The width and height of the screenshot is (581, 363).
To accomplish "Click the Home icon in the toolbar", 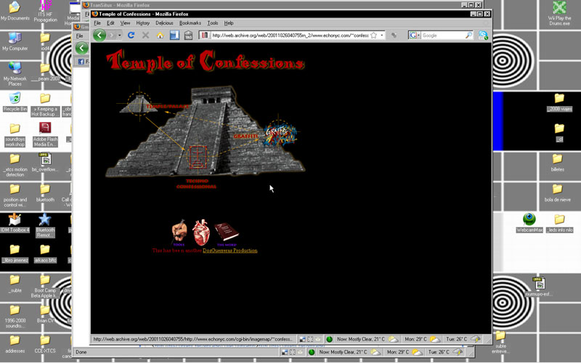I will [x=160, y=35].
